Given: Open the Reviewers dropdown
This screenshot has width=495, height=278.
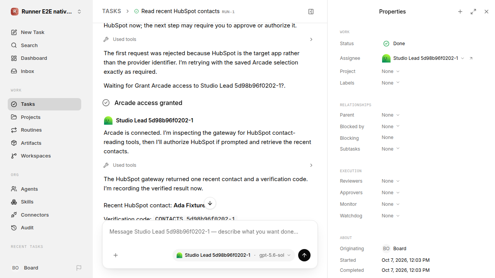Looking at the screenshot, I should 391,181.
